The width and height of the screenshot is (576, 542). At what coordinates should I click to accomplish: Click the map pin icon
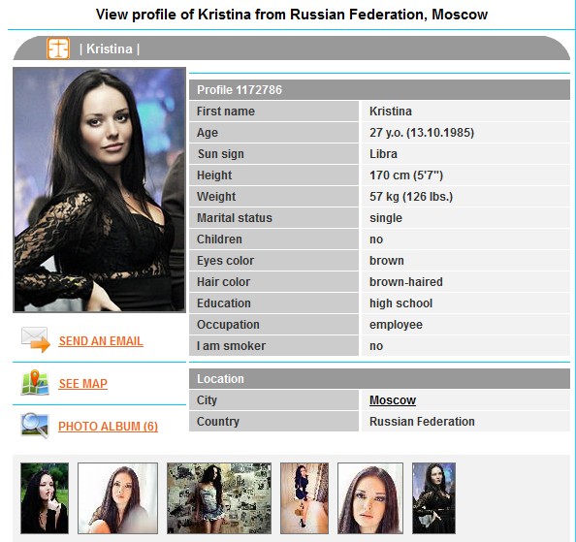35,383
